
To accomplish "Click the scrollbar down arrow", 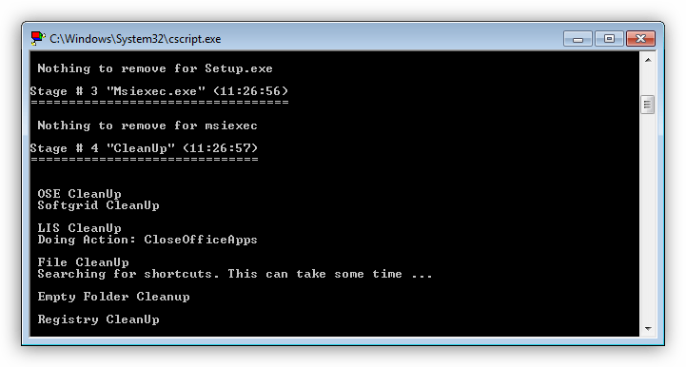I will 648,329.
